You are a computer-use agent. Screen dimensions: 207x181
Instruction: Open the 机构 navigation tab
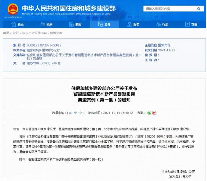[47, 24]
